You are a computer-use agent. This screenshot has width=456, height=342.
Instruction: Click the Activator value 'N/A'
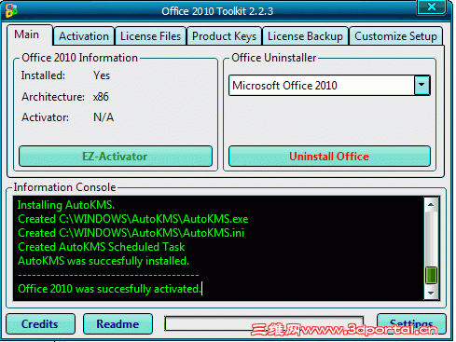click(104, 117)
